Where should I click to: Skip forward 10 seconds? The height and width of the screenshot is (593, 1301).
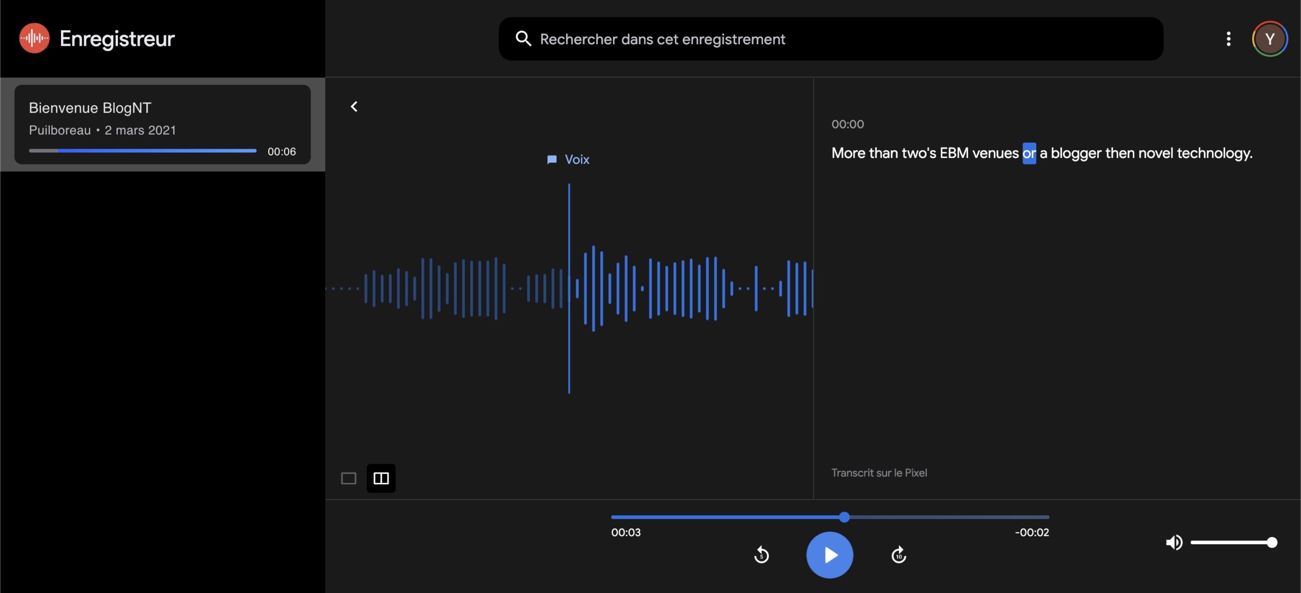(x=899, y=555)
